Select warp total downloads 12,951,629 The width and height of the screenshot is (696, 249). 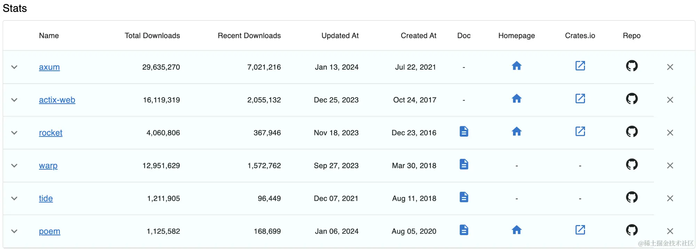(161, 166)
